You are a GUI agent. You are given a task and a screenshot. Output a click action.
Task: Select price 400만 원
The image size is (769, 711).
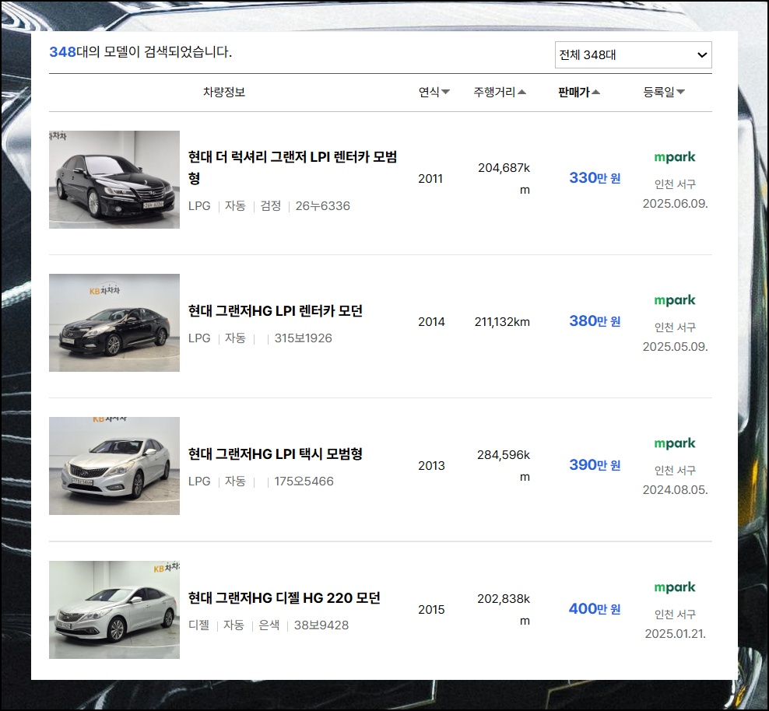coord(595,608)
